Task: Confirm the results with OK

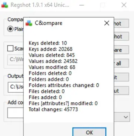Action: pos(89,132)
